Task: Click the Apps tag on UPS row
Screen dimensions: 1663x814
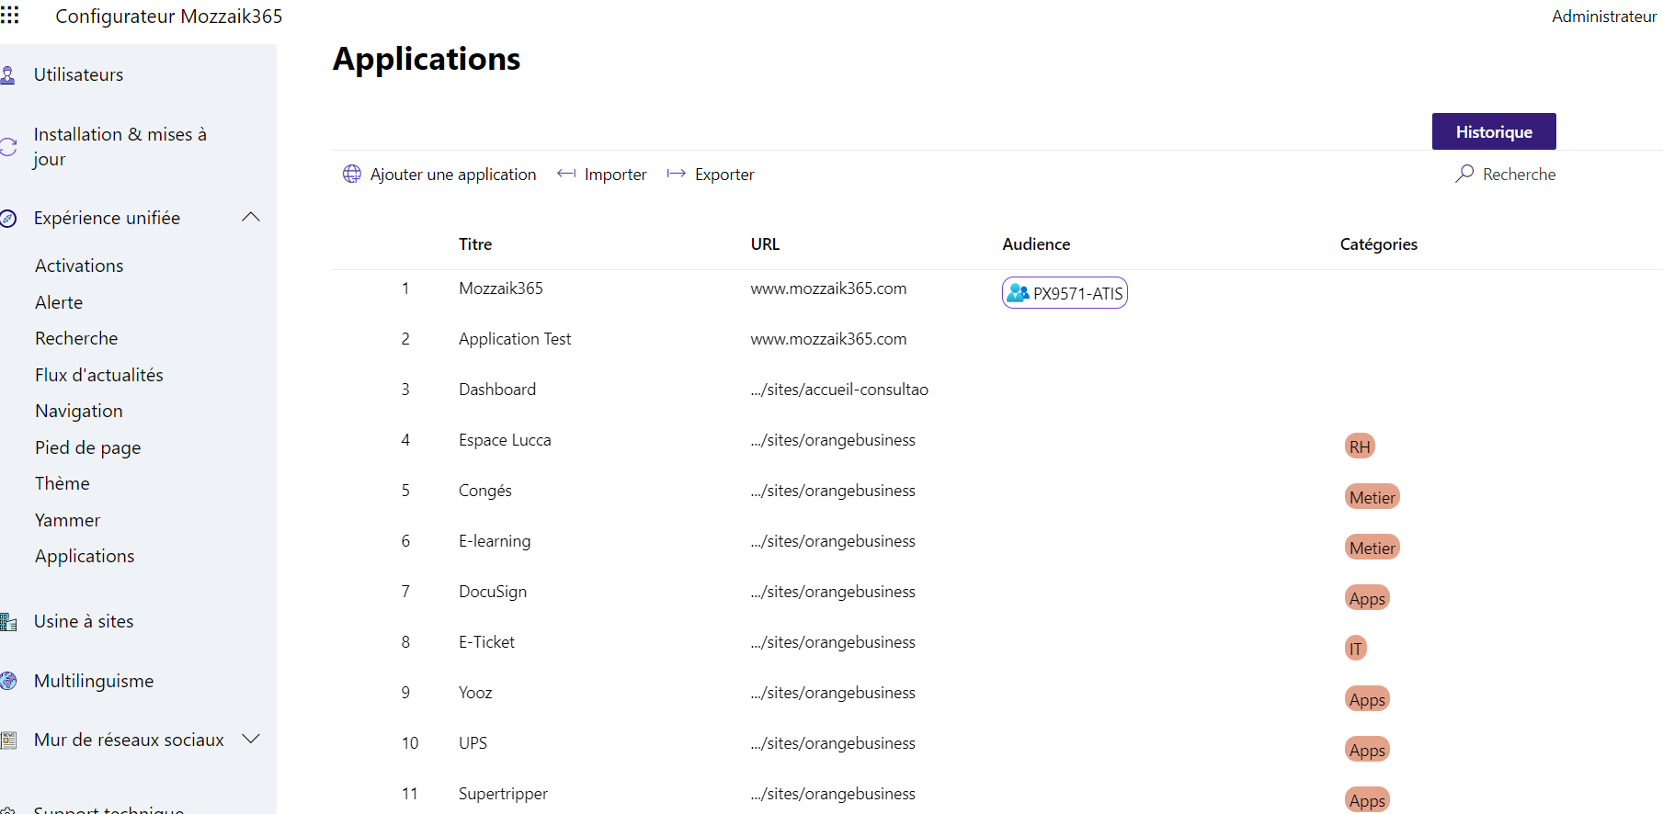Action: click(1367, 750)
